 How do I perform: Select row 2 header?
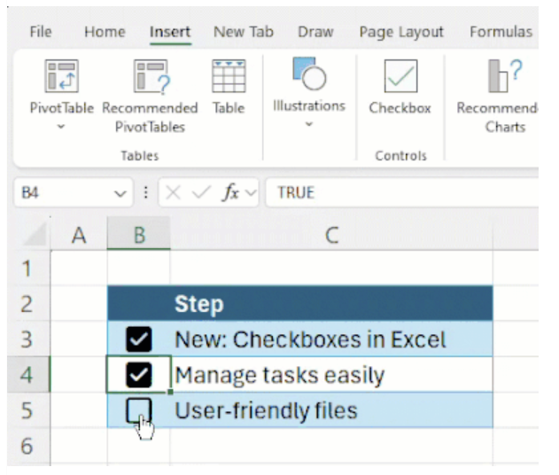(27, 303)
